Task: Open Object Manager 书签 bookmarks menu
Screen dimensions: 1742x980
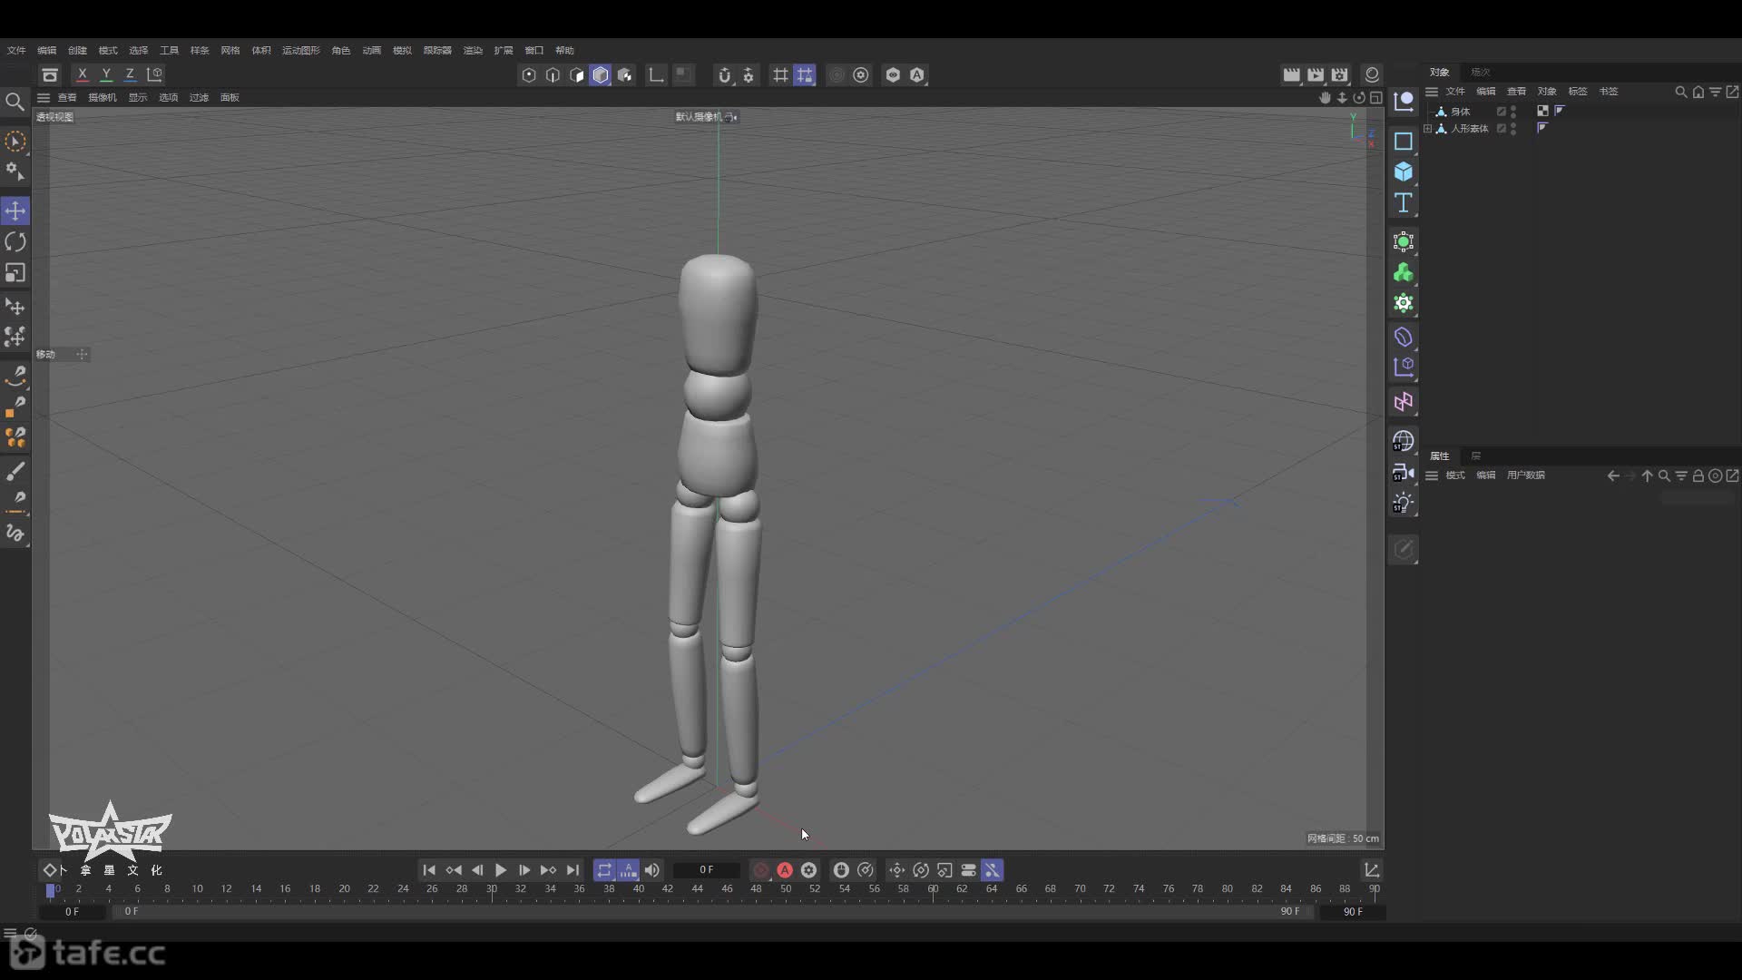Action: 1609,92
